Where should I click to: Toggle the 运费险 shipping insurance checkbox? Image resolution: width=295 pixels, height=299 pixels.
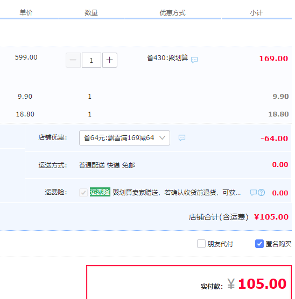pos(83,193)
